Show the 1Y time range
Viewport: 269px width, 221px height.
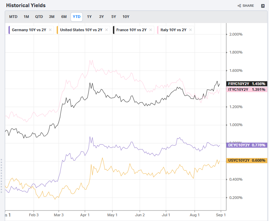89,17
